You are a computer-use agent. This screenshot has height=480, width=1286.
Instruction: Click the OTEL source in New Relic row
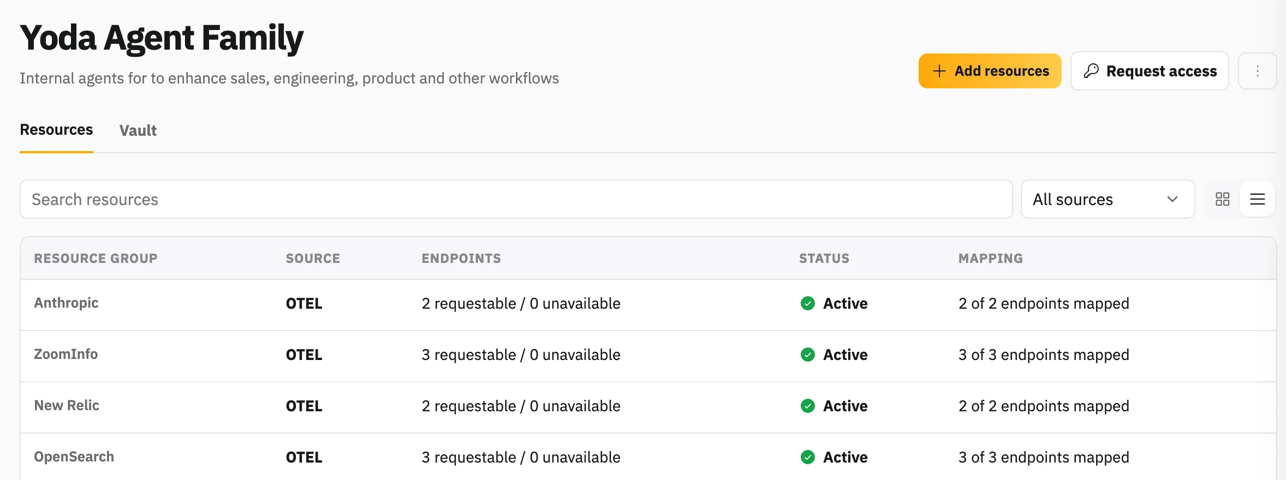(304, 406)
